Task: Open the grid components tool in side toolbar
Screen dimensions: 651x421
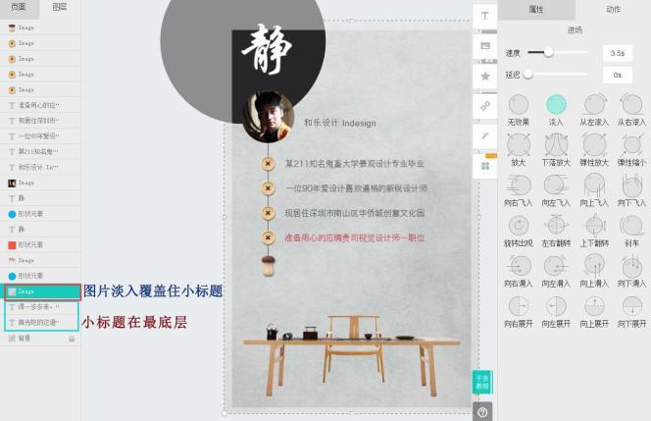Action: click(x=484, y=166)
